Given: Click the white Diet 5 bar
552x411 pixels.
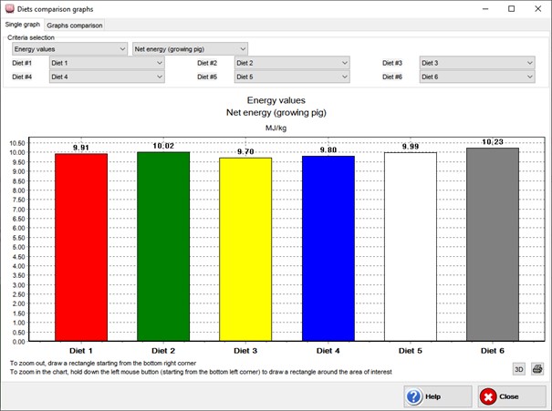Looking at the screenshot, I should [411, 247].
